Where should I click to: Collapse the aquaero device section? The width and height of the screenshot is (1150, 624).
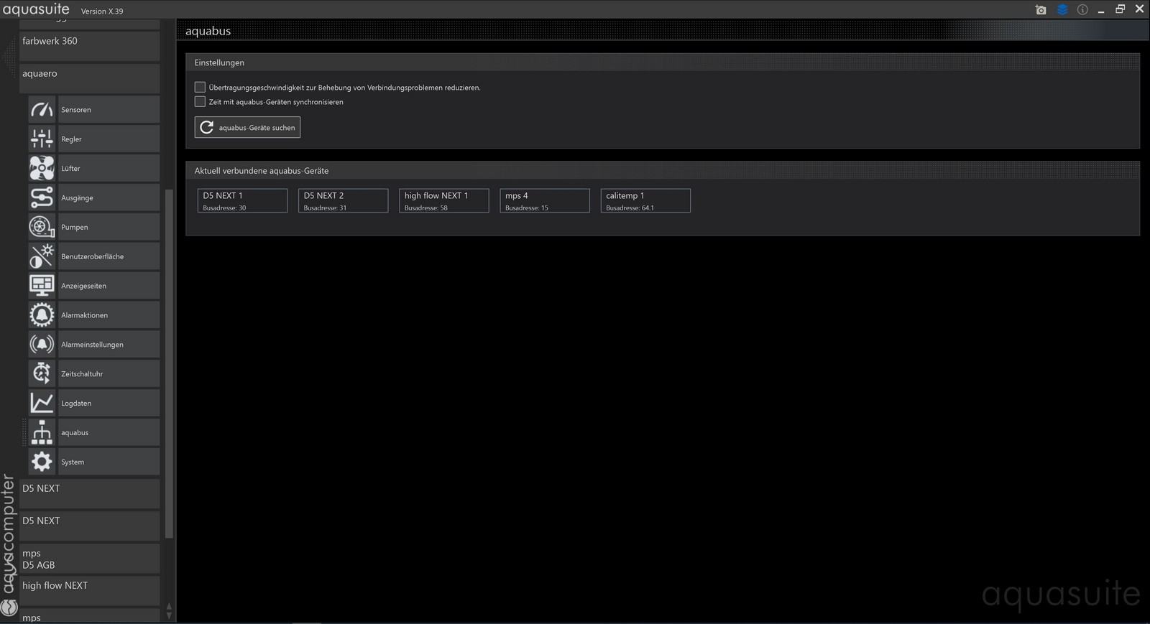click(x=89, y=78)
